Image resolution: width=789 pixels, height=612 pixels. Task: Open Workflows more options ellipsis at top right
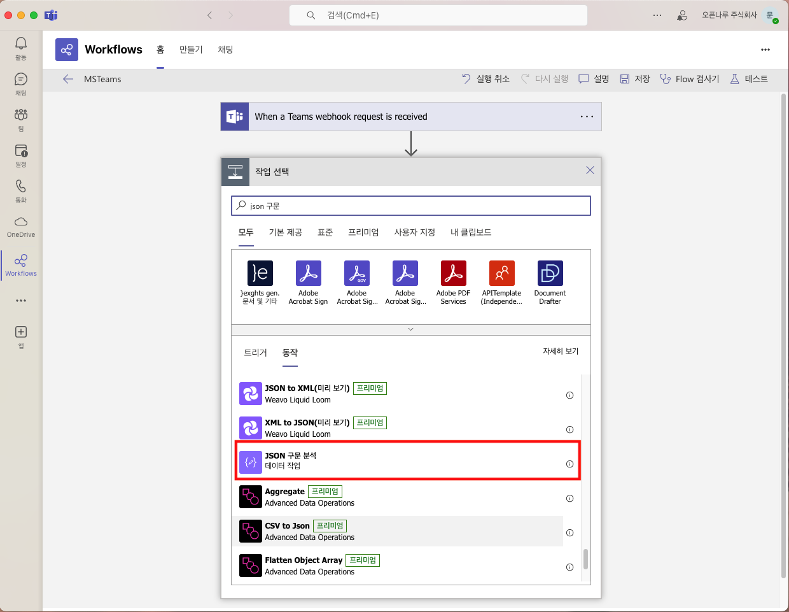tap(765, 50)
